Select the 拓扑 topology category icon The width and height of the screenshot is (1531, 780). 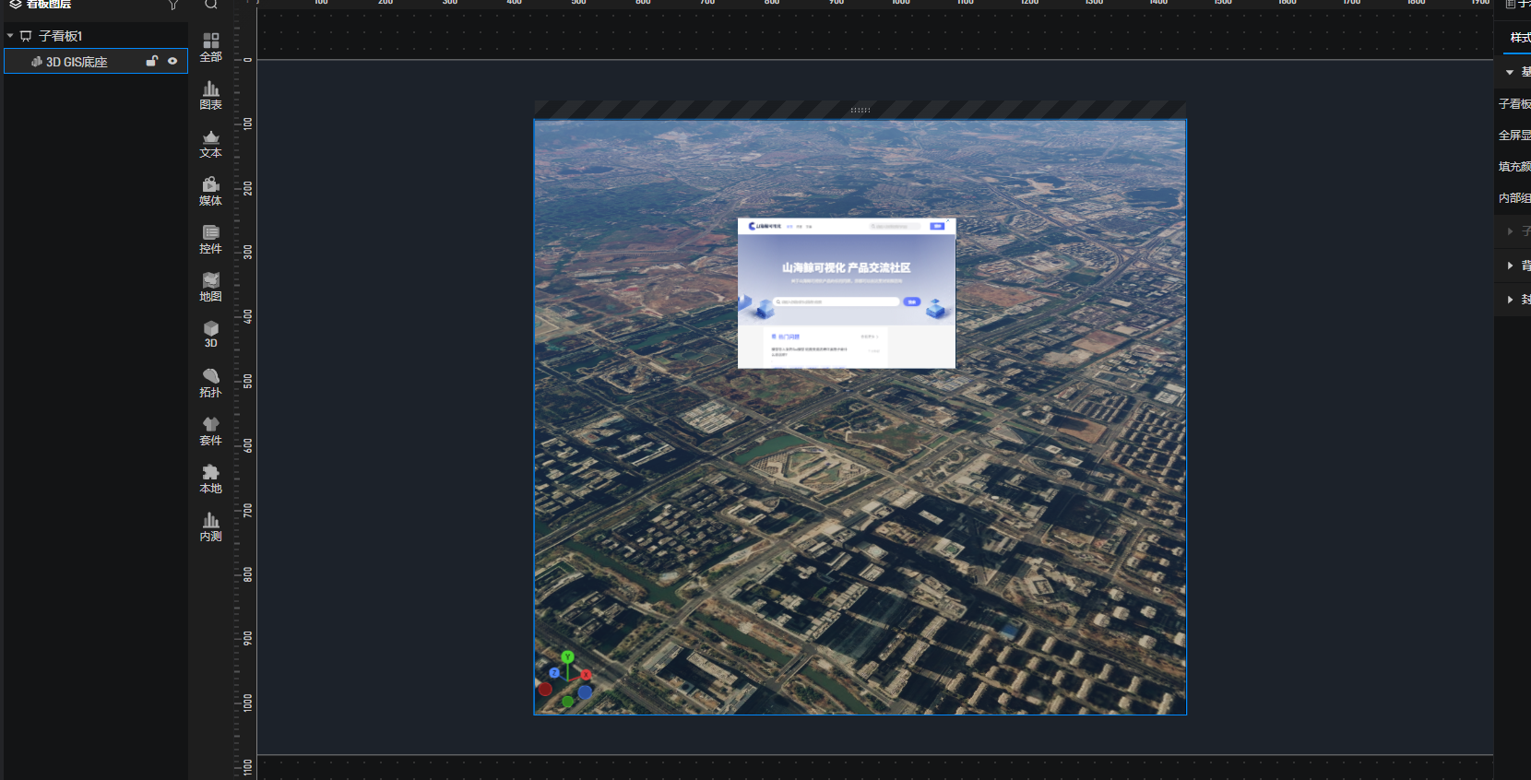[x=211, y=383]
